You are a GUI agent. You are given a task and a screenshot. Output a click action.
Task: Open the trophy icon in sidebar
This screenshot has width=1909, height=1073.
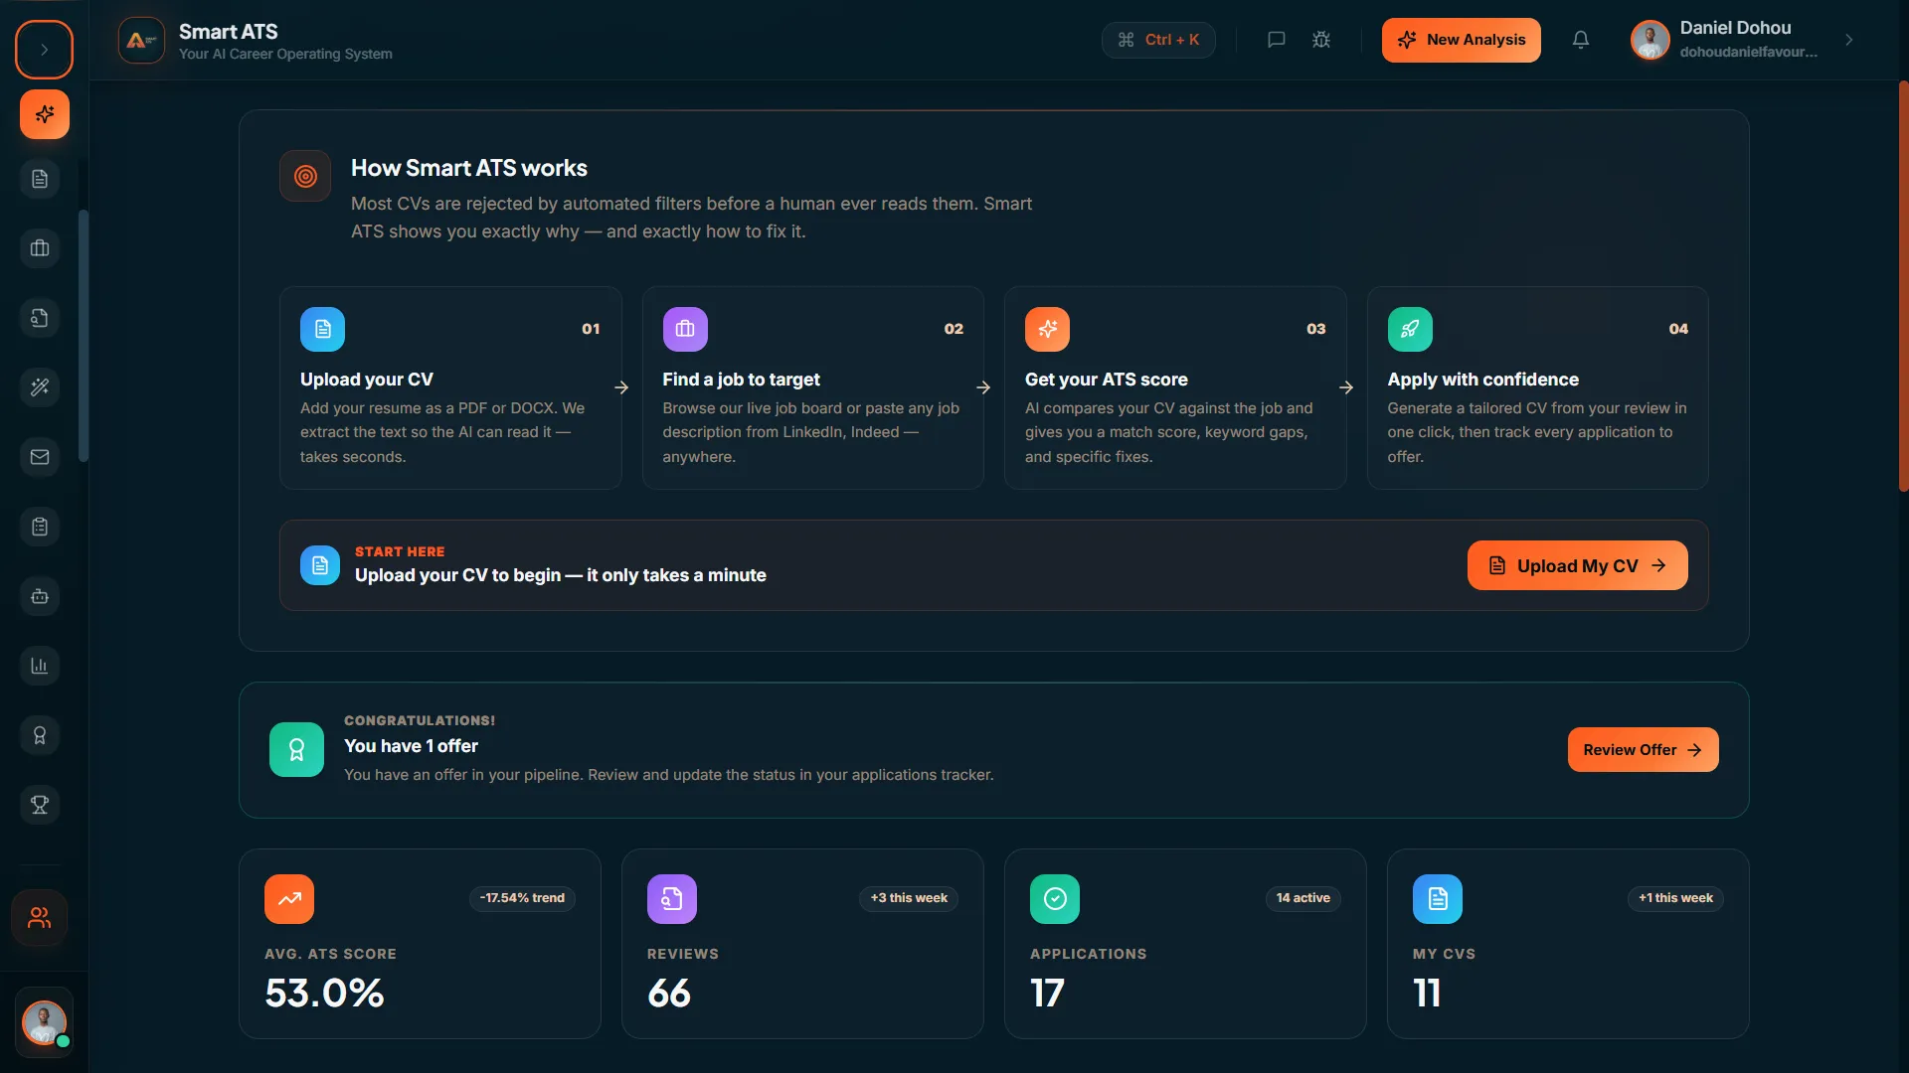40,805
